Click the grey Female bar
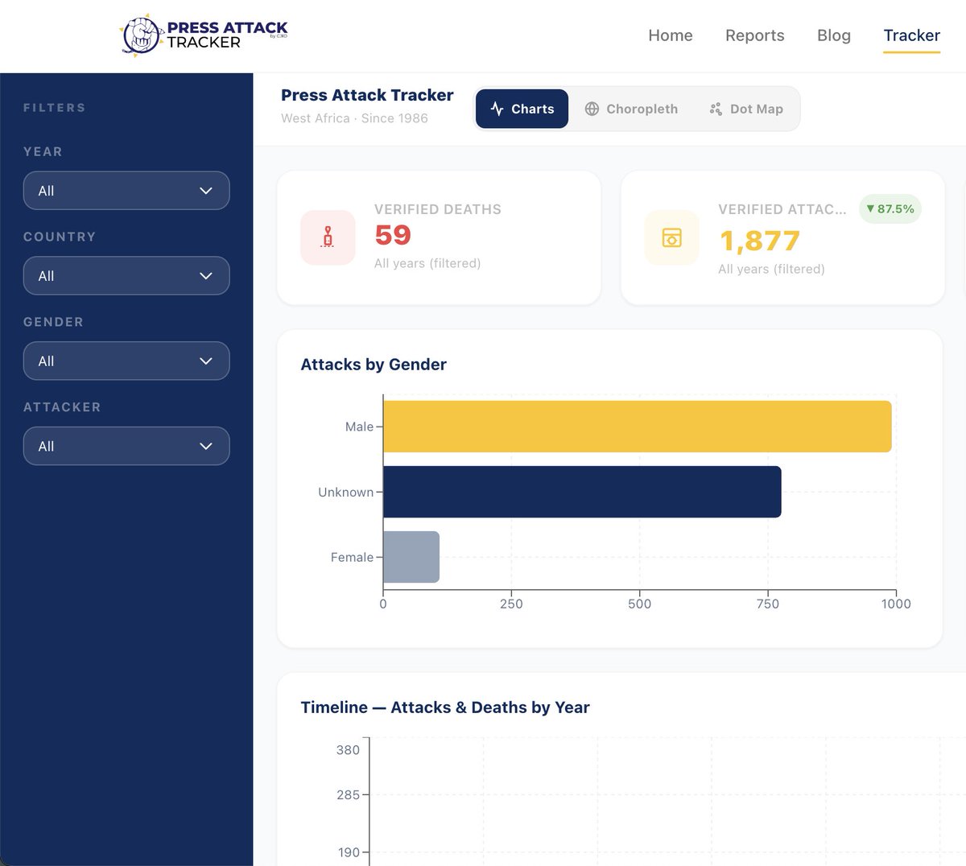 coord(411,557)
